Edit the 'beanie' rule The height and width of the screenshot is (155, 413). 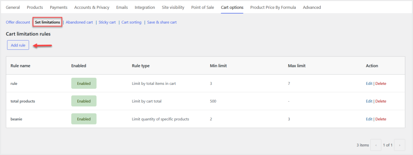[x=369, y=119]
